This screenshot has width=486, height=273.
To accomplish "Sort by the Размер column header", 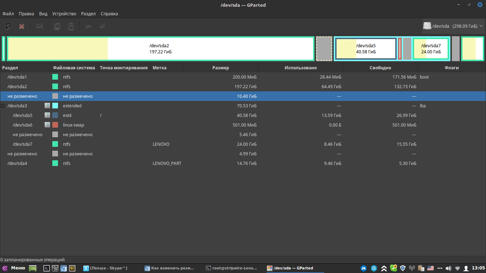I will 221,68.
